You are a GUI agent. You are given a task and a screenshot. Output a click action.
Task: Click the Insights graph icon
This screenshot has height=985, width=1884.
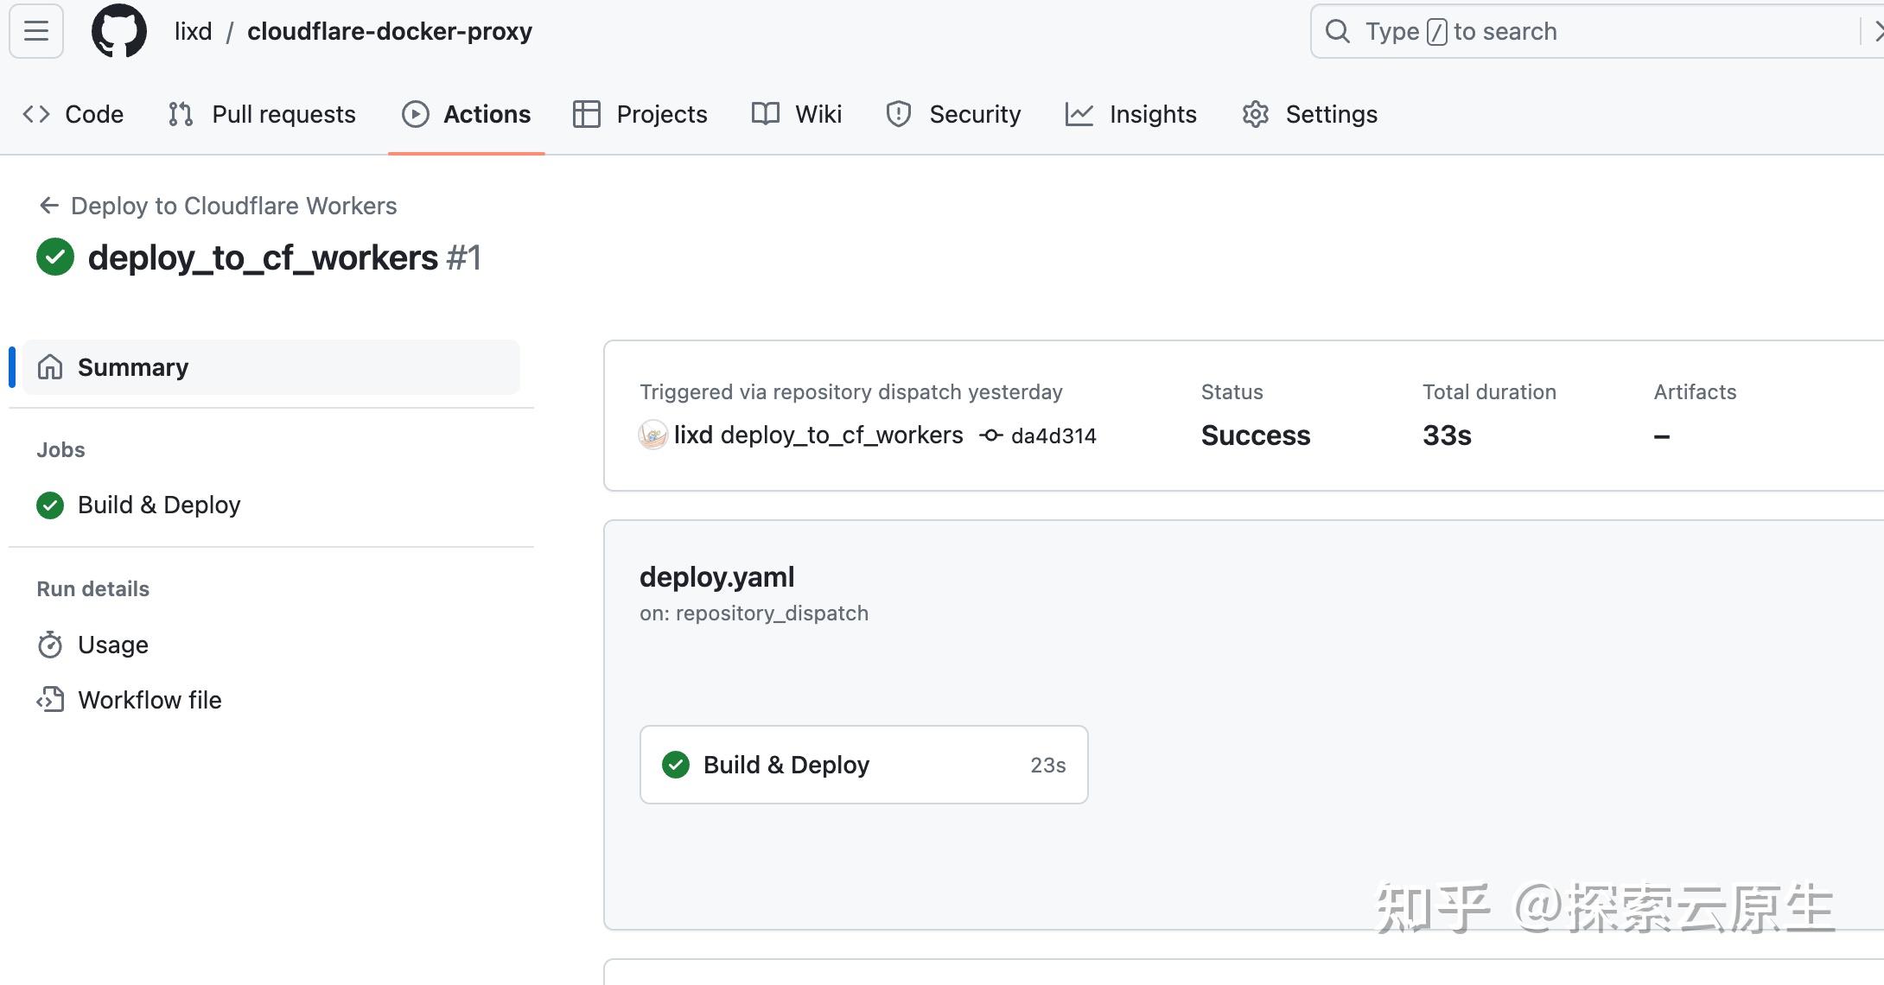(x=1079, y=113)
